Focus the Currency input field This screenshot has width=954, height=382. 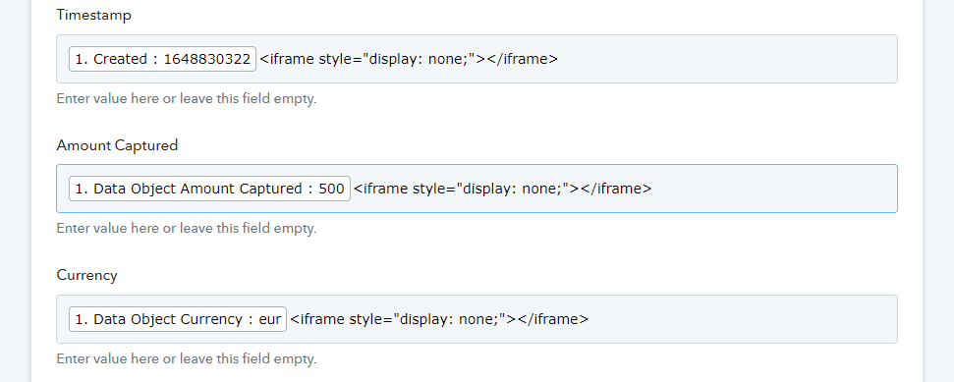coord(477,319)
